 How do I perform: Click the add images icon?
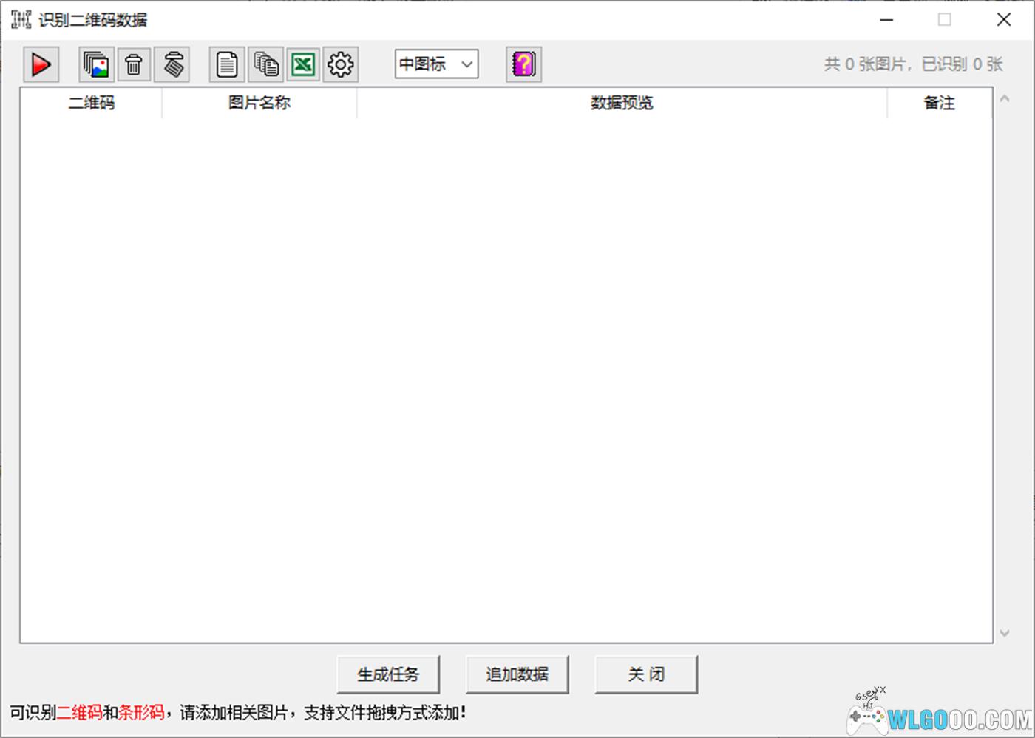pos(96,65)
